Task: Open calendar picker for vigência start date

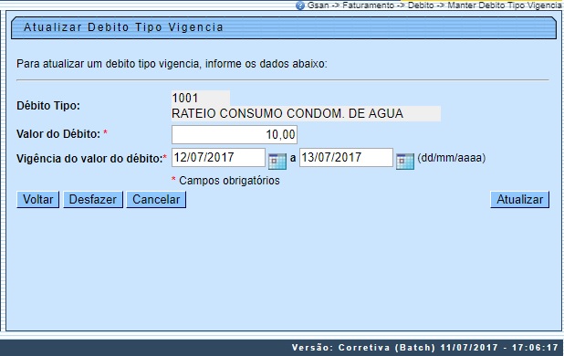Action: [x=277, y=161]
